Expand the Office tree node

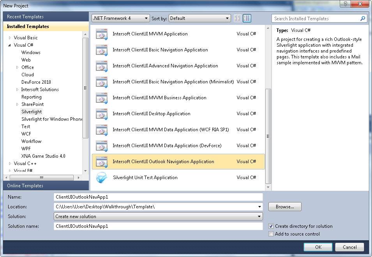[17, 67]
